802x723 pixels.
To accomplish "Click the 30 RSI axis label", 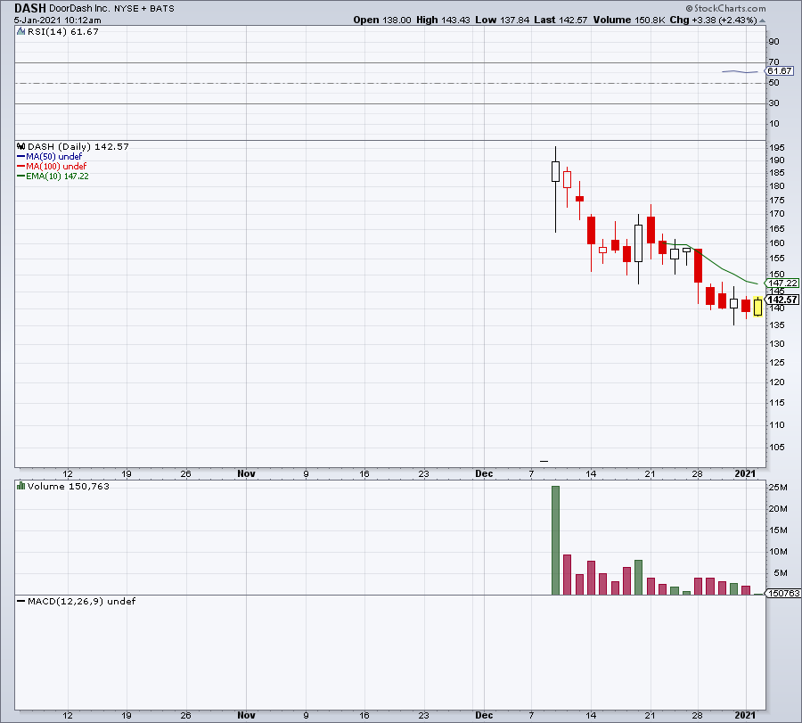I will [x=773, y=103].
